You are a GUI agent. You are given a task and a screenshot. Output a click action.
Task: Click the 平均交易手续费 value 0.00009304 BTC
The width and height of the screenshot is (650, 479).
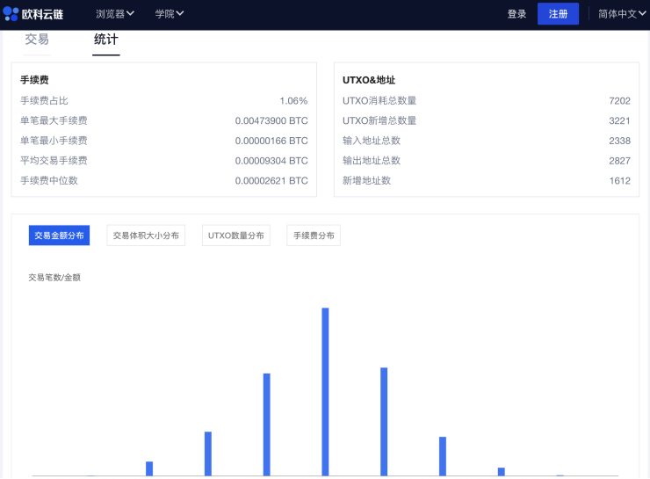271,161
